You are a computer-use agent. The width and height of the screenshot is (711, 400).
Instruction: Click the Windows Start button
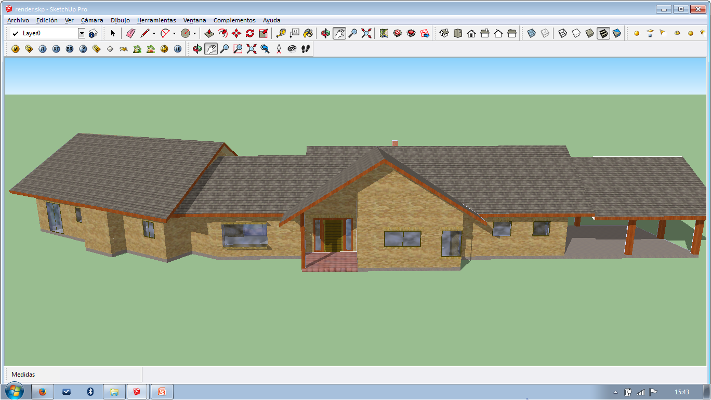(14, 392)
